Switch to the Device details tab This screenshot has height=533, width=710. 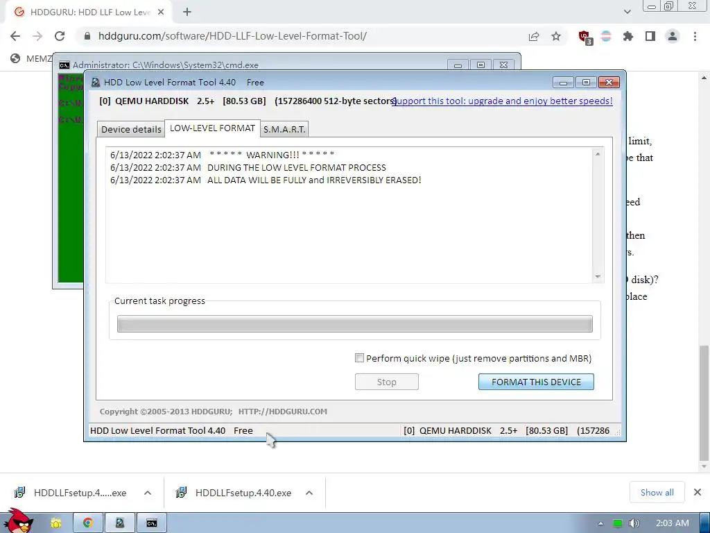(x=131, y=129)
